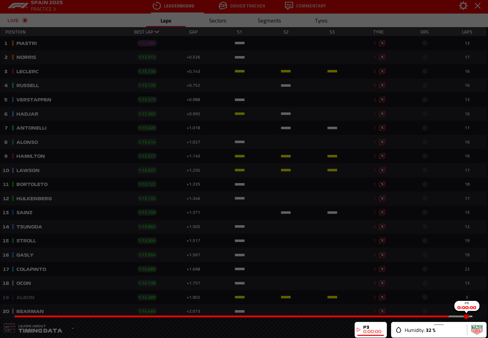
Task: Seek on the red session timeline bar
Action: [x=232, y=316]
